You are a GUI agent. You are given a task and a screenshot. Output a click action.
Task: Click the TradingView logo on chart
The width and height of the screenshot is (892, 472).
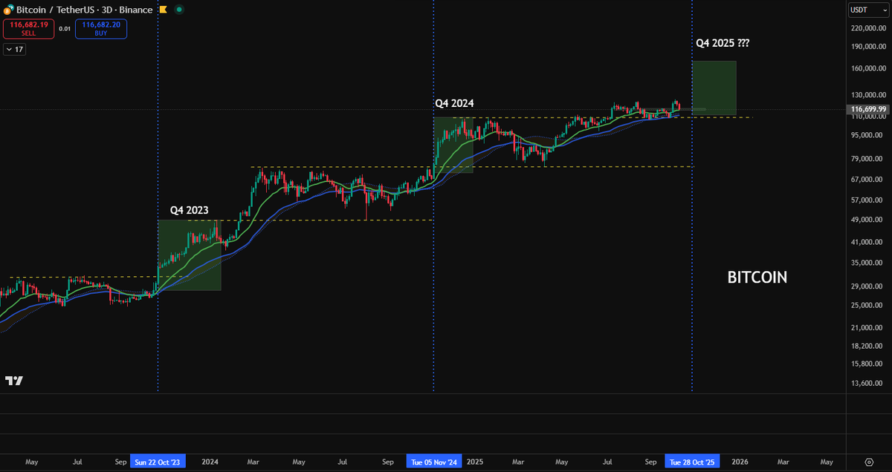click(14, 381)
